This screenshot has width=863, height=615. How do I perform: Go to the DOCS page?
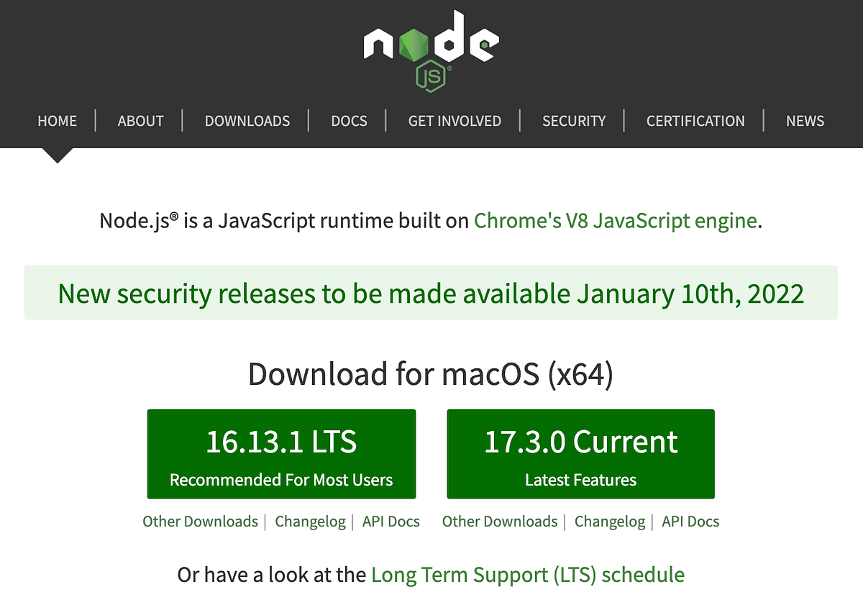tap(349, 121)
